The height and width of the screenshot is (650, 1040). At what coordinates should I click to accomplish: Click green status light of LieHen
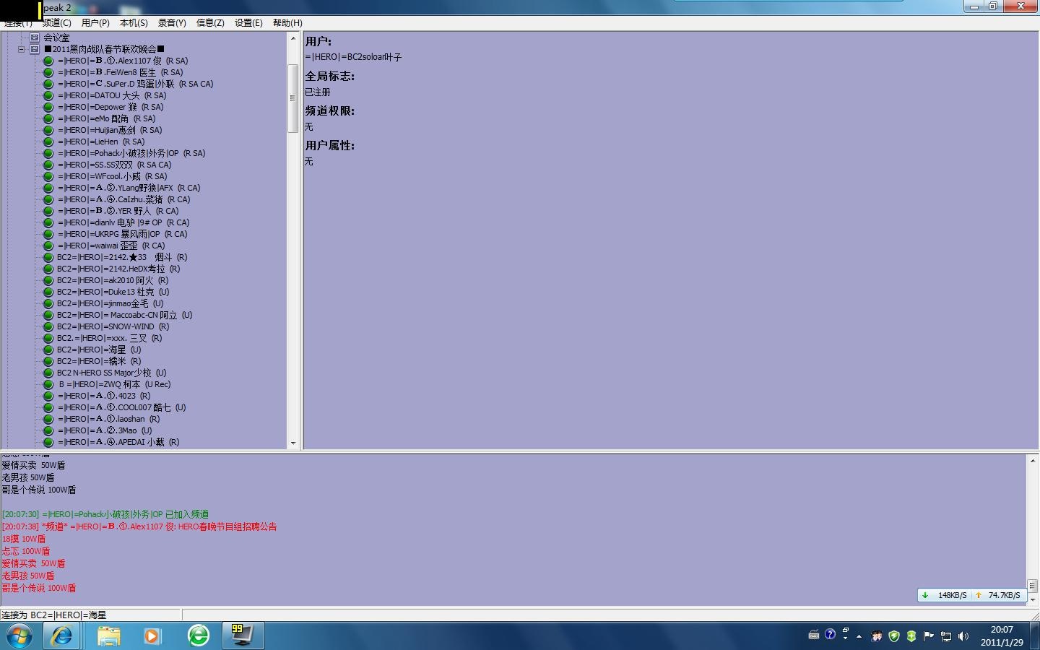coord(48,142)
